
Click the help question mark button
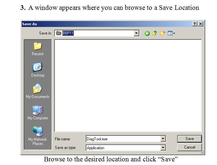click(195, 24)
